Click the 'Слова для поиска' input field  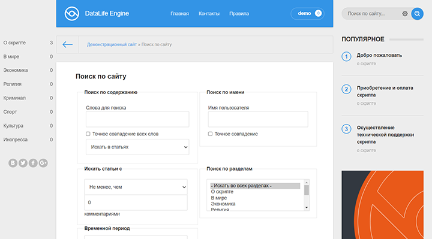(x=137, y=119)
